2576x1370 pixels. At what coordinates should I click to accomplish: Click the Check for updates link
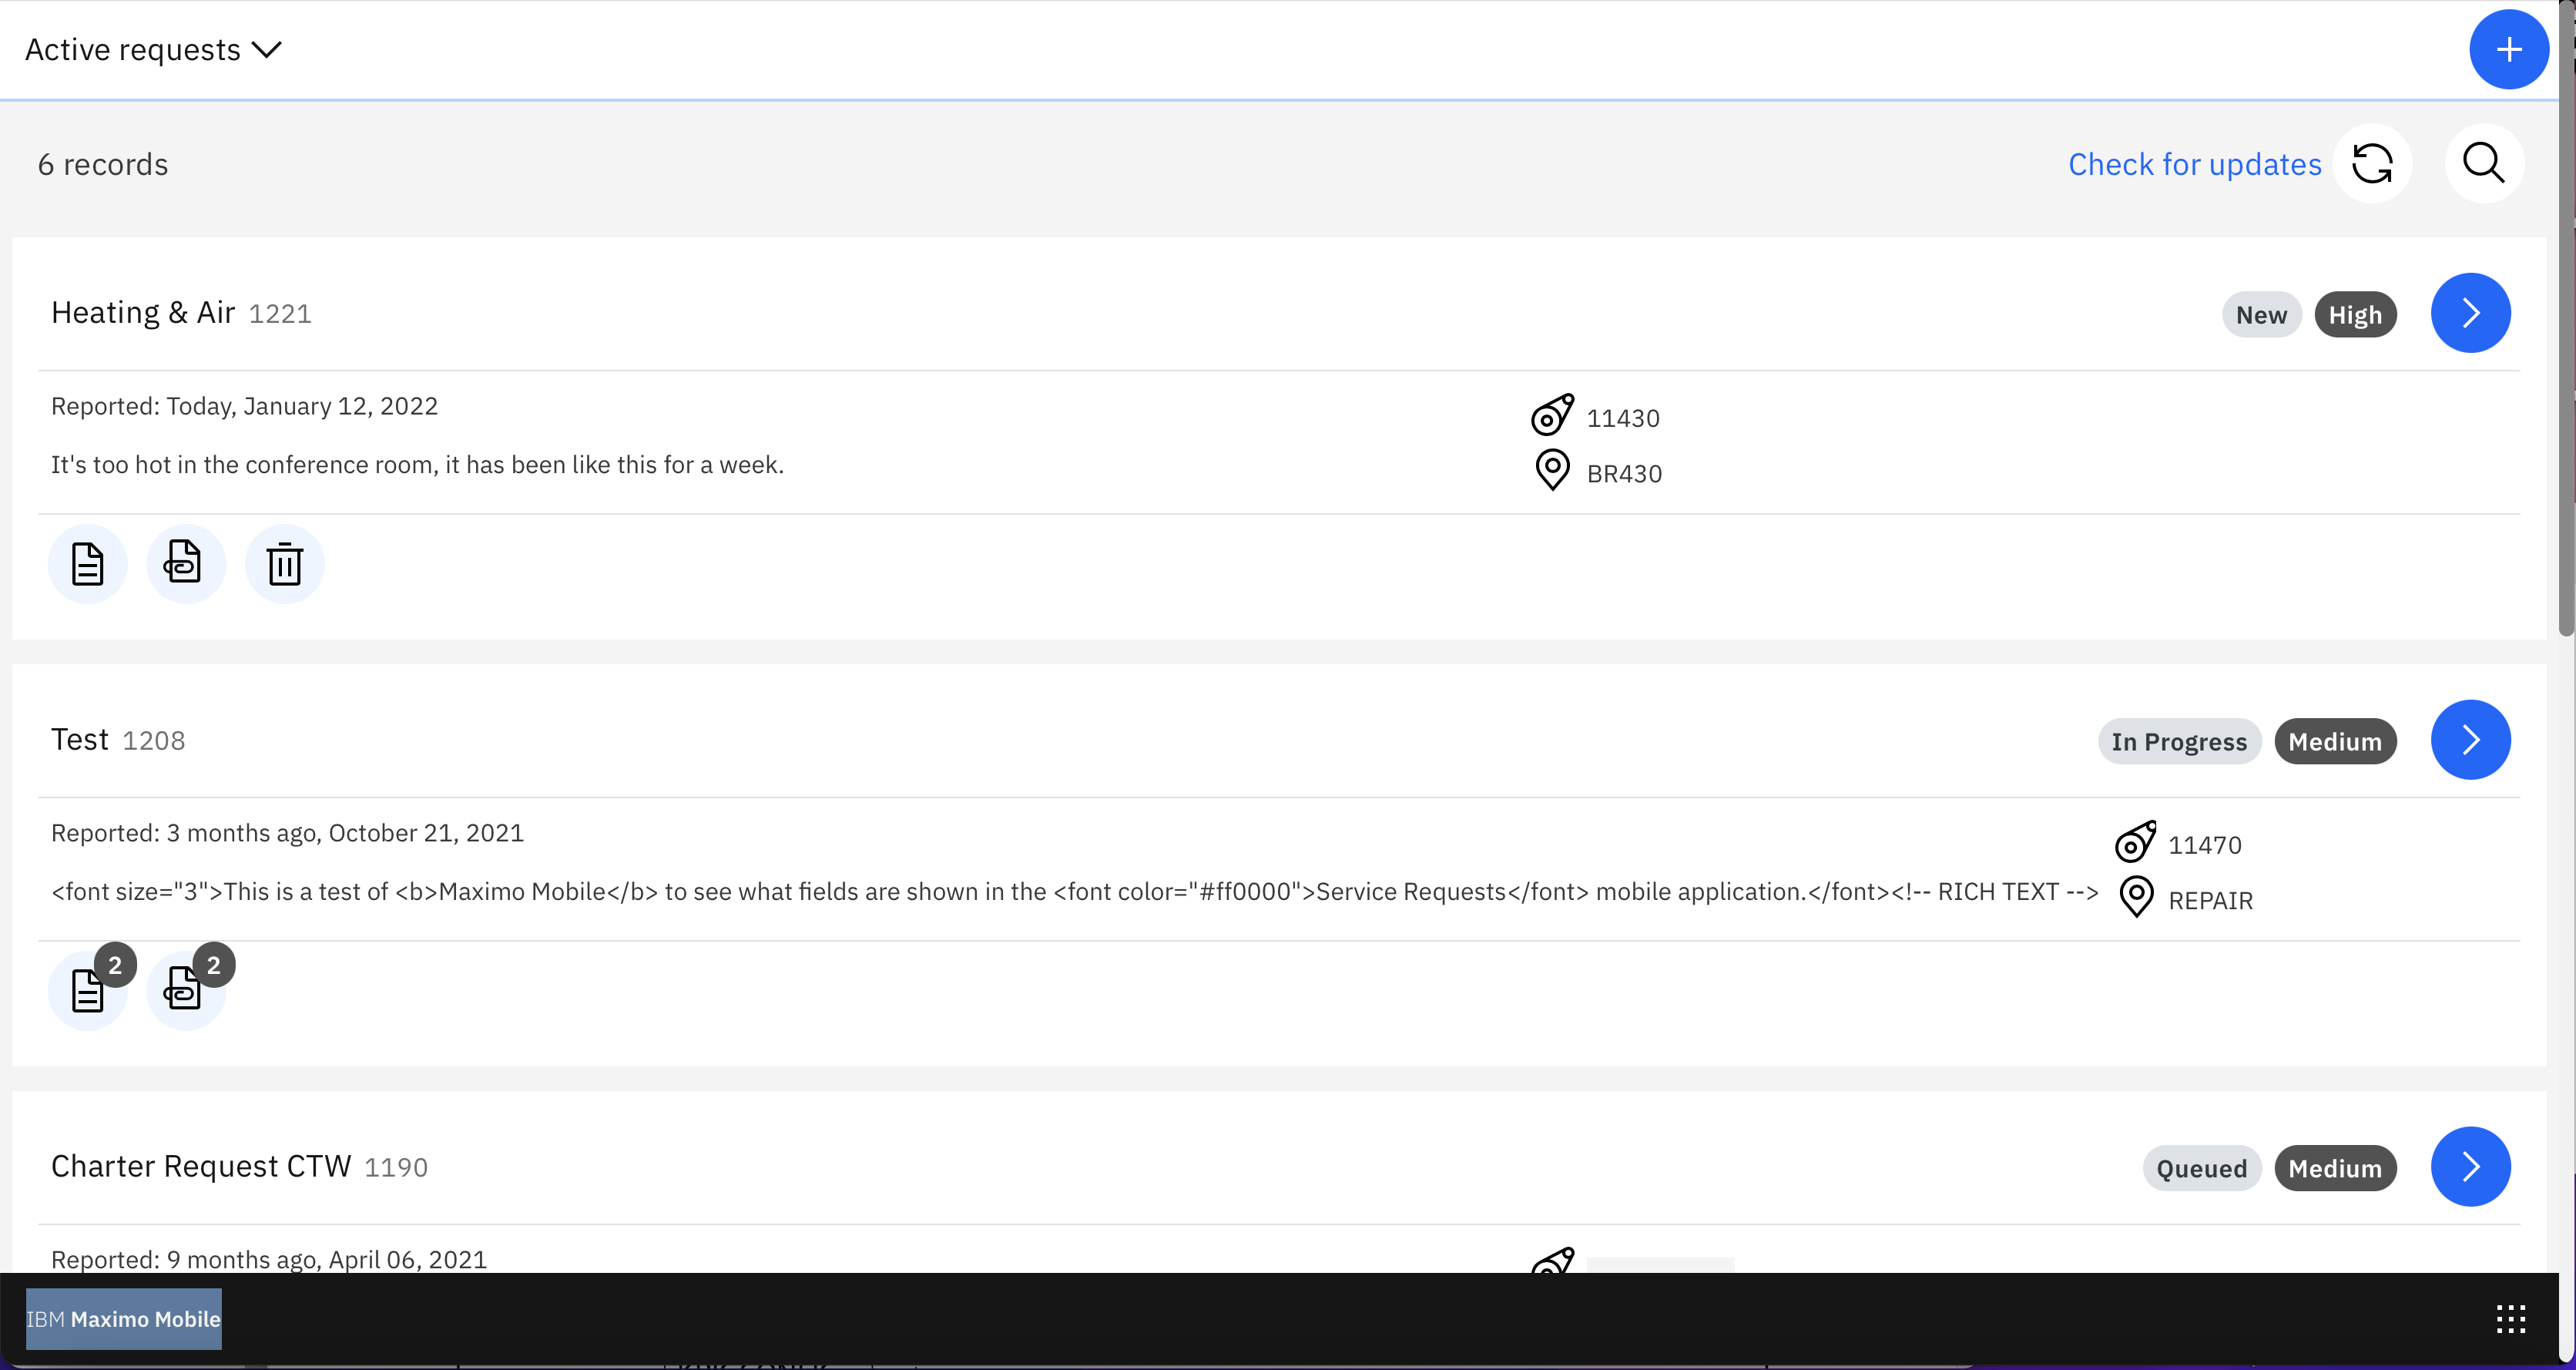(2194, 163)
